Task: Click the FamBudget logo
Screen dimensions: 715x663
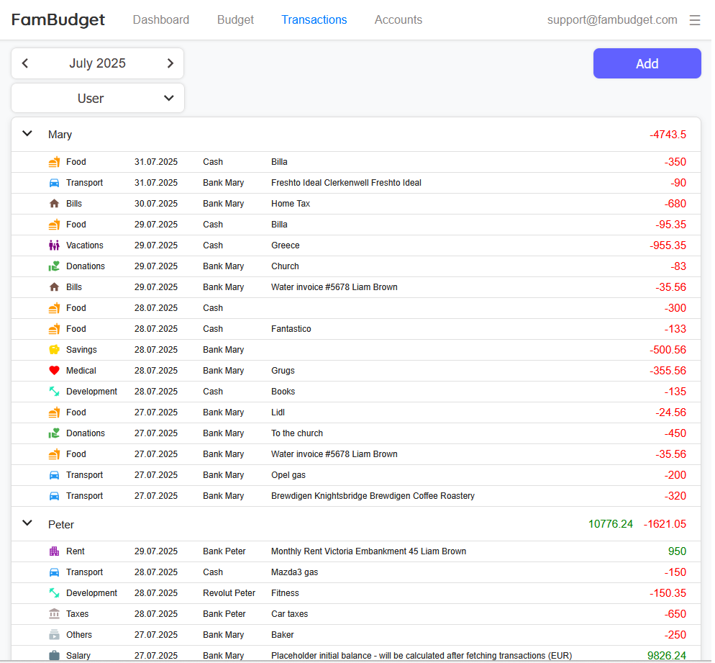Action: tap(58, 20)
